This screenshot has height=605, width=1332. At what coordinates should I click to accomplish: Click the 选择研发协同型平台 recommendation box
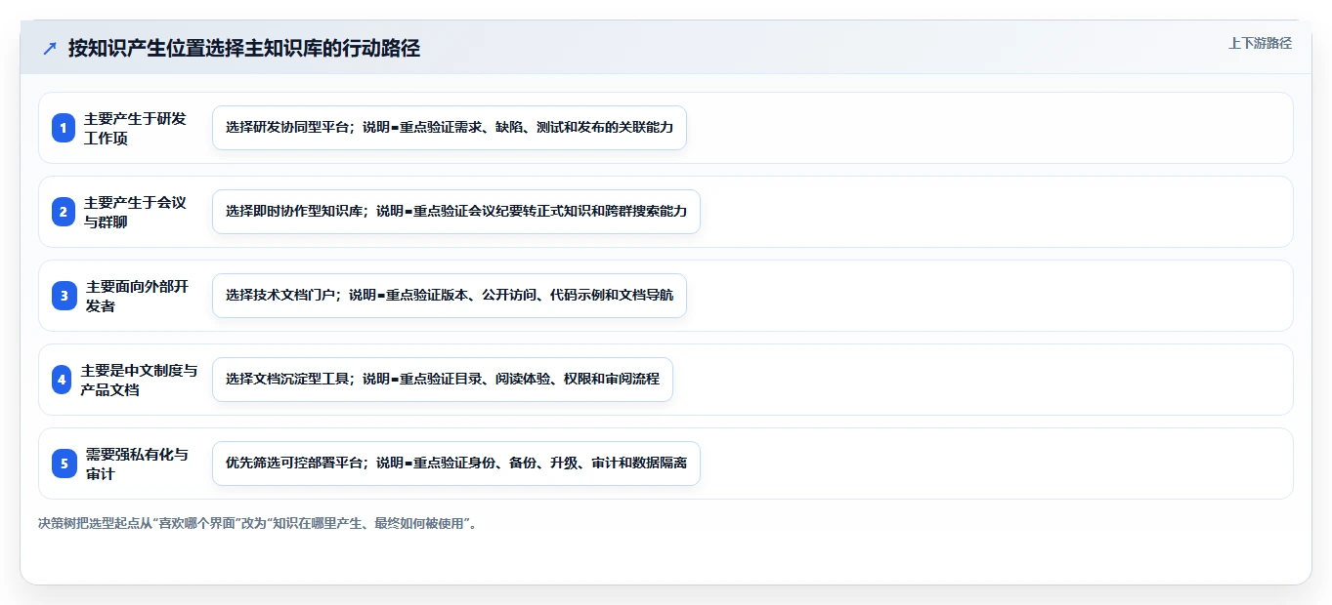coord(450,128)
